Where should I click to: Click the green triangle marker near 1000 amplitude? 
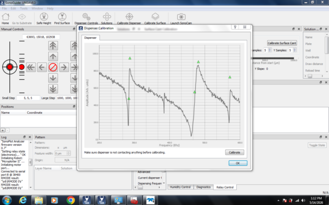click(130, 58)
